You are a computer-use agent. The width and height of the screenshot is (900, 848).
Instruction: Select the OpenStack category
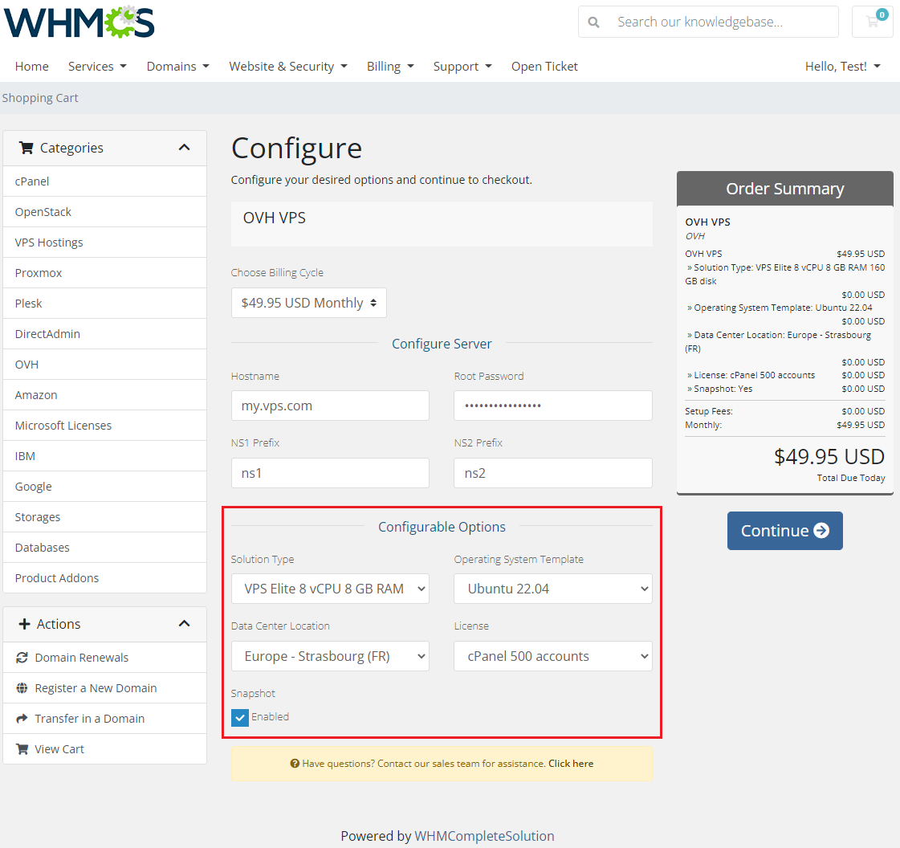tap(104, 212)
